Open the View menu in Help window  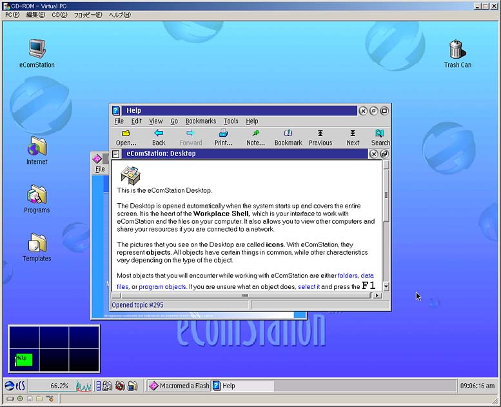click(156, 121)
